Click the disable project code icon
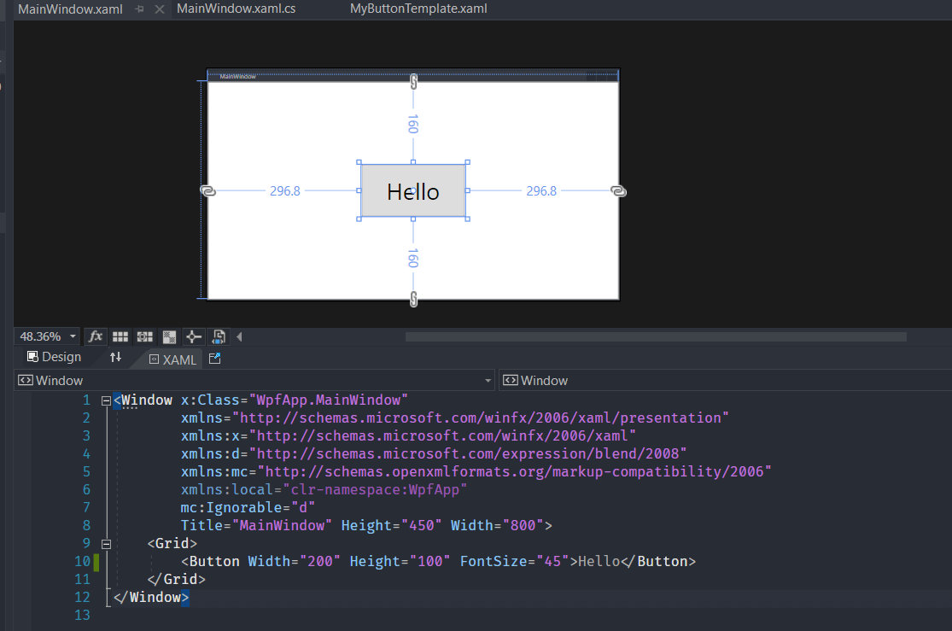The image size is (952, 631). [219, 336]
